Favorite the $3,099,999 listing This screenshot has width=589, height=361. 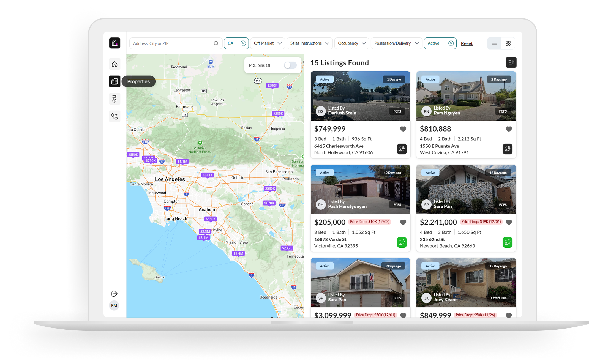pyautogui.click(x=403, y=315)
